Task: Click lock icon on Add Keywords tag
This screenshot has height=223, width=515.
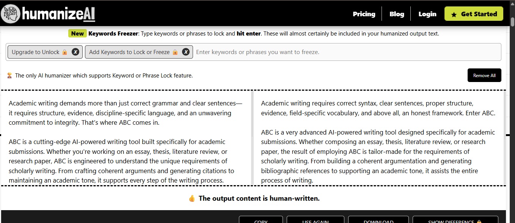Action: pyautogui.click(x=175, y=52)
